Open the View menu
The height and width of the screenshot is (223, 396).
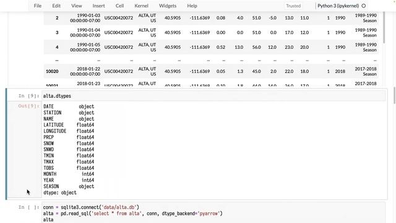[x=76, y=6]
